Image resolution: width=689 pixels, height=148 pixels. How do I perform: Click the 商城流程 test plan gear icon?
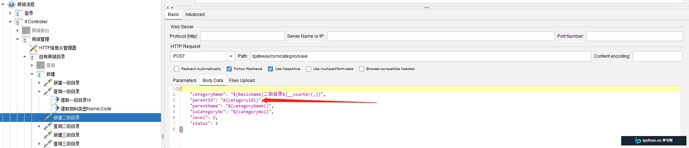pos(12,4)
